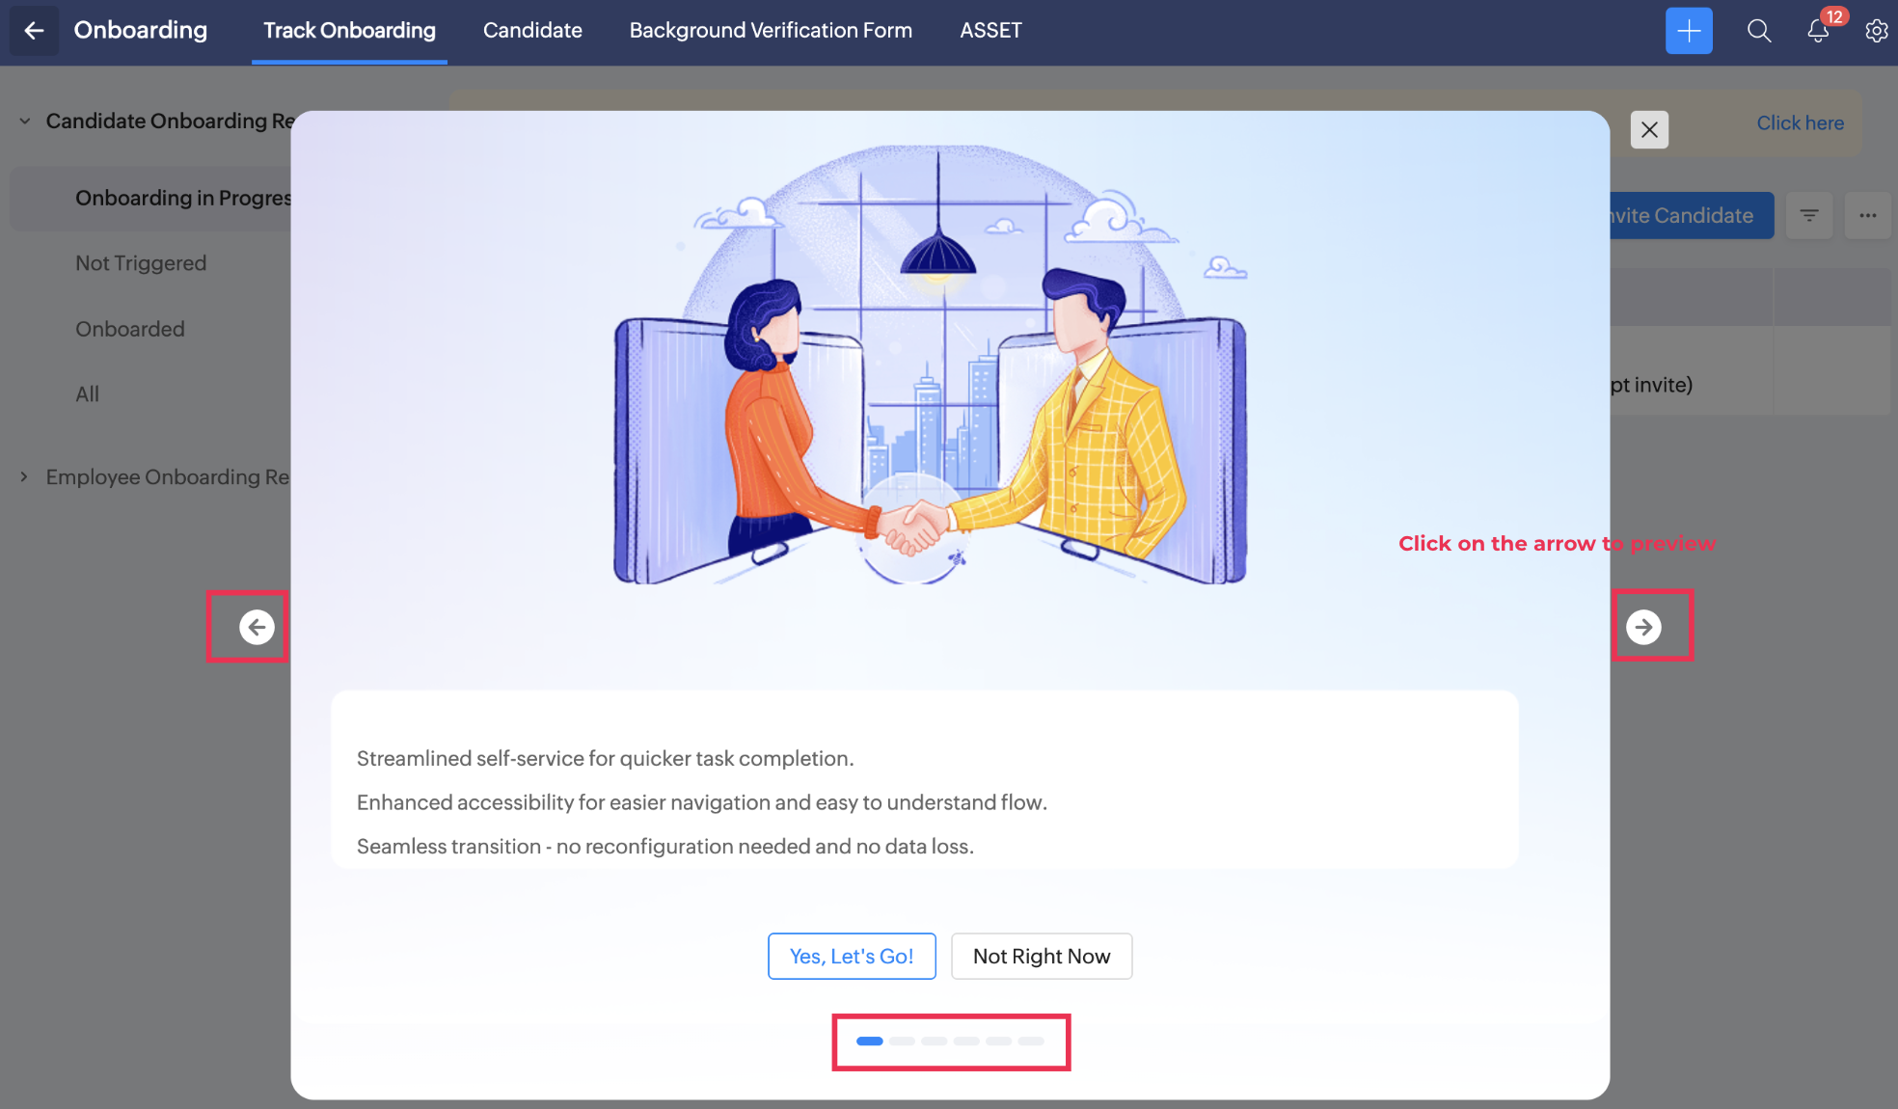The image size is (1898, 1109).
Task: Choose the Not Right Now button
Action: (x=1041, y=956)
